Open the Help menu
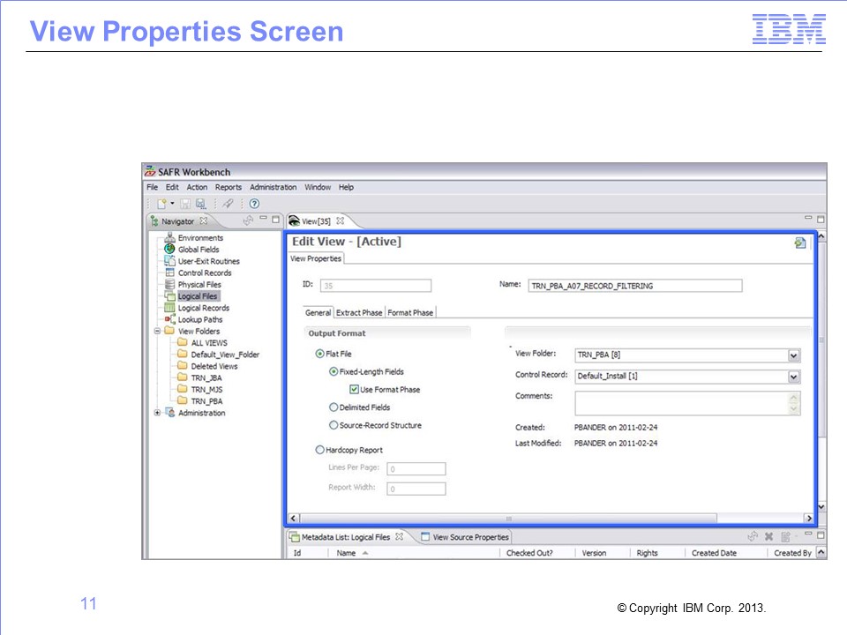847x635 pixels. (x=346, y=187)
